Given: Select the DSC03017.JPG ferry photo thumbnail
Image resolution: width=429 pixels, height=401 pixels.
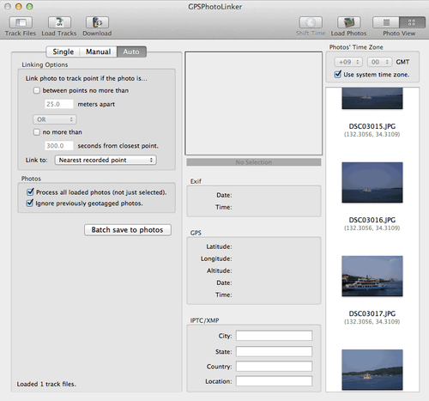Looking at the screenshot, I should pos(372,276).
